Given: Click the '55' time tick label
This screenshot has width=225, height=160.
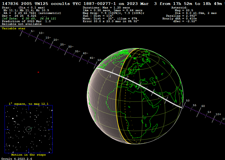Looking at the screenshot, I should point(195,105).
